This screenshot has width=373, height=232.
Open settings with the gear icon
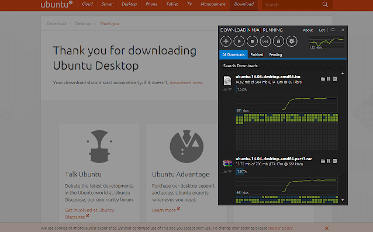[292, 41]
